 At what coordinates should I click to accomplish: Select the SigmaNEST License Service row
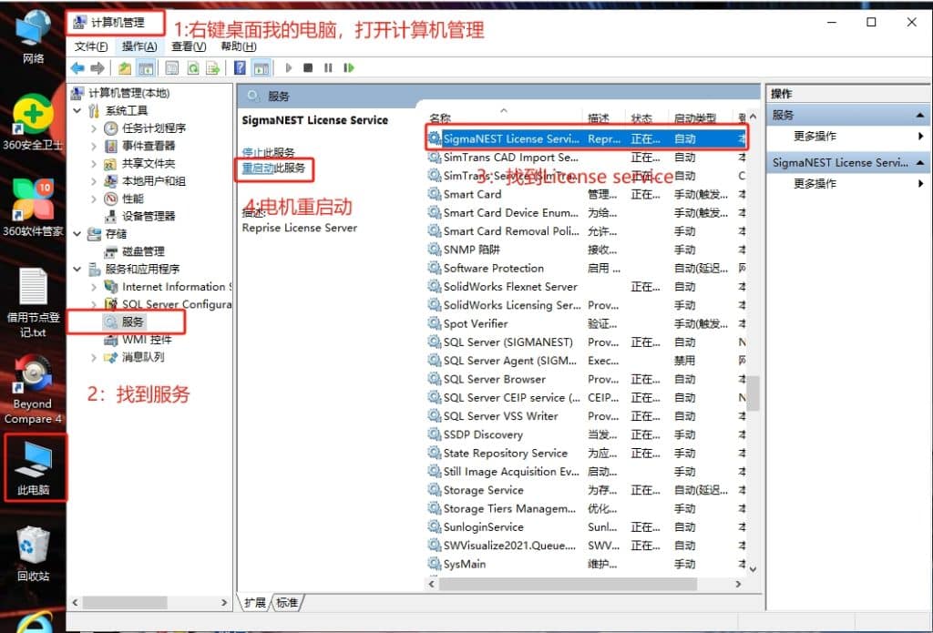point(586,138)
